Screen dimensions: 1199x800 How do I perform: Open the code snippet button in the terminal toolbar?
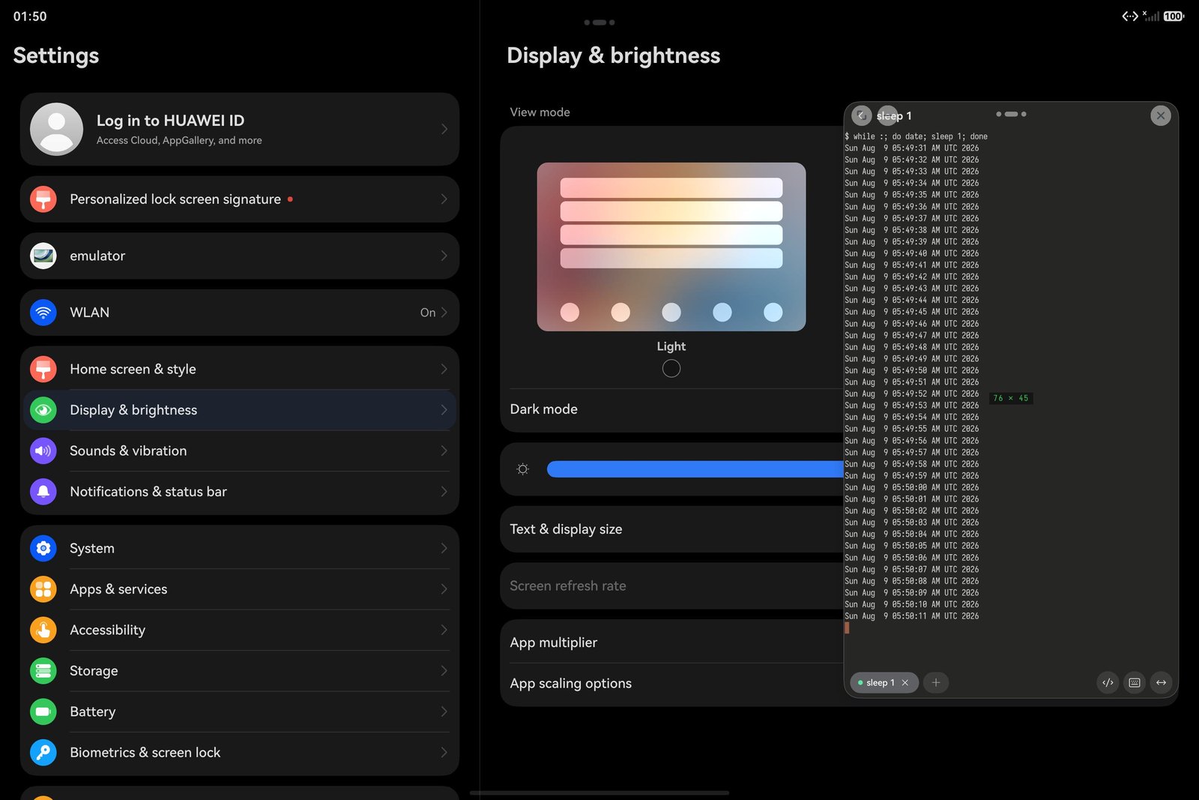[x=1108, y=682]
